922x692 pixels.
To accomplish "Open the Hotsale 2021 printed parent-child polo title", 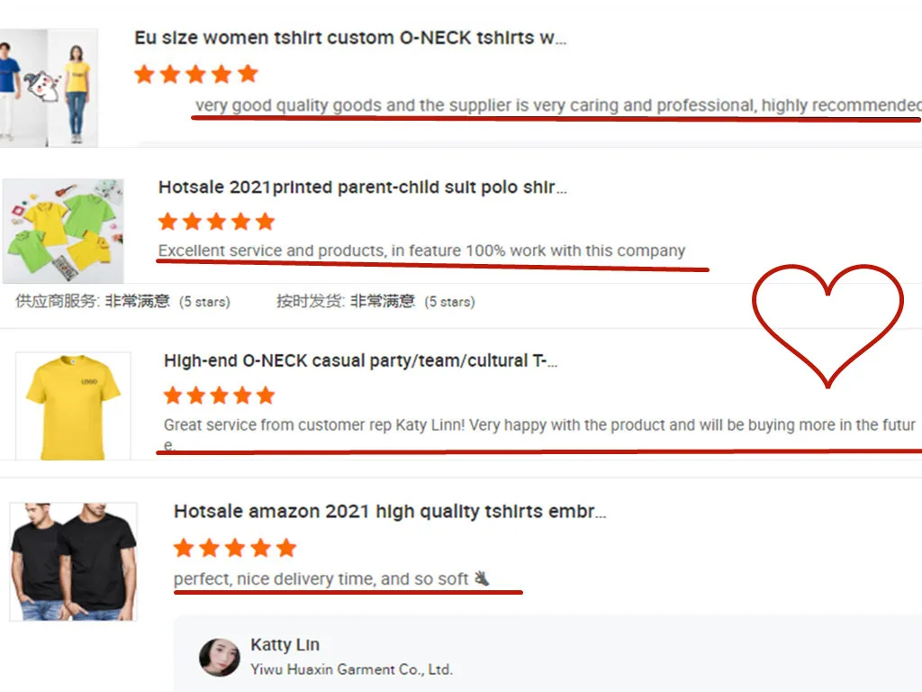I will [362, 187].
